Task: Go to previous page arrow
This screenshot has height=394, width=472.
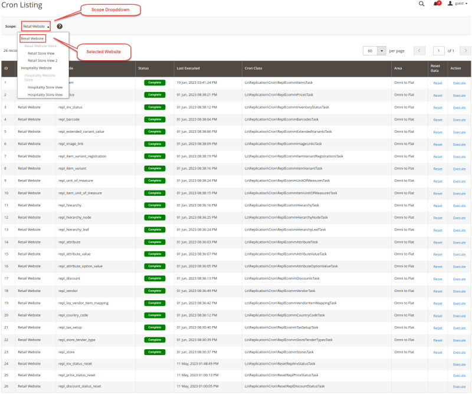Action: click(419, 51)
